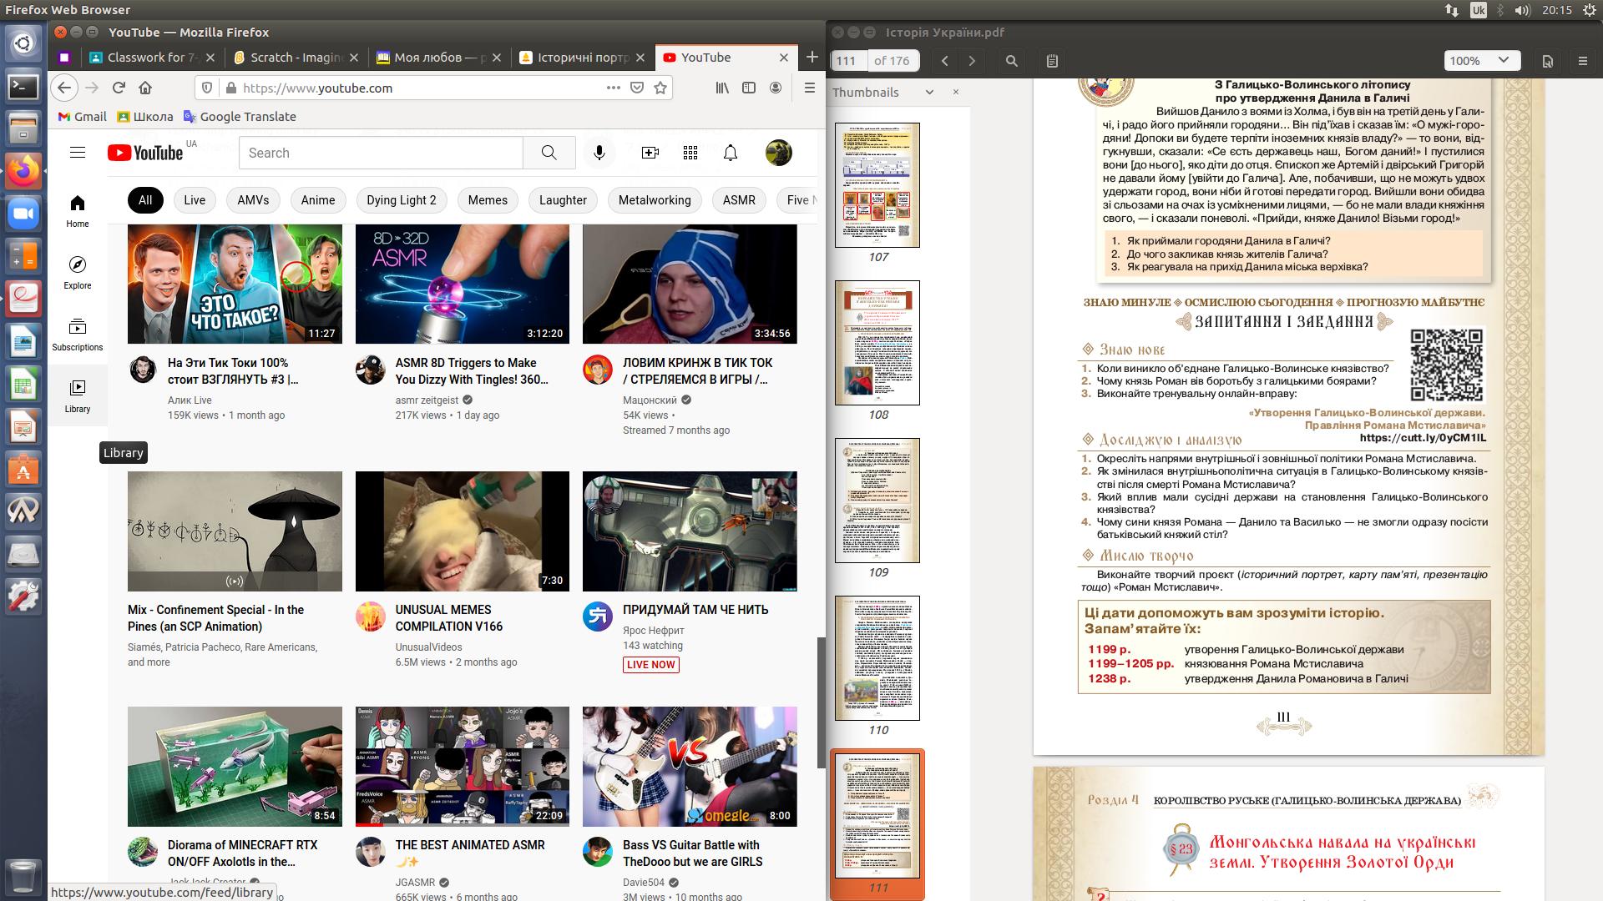Click the YouTube voice search microphone icon
The height and width of the screenshot is (901, 1603).
[599, 153]
